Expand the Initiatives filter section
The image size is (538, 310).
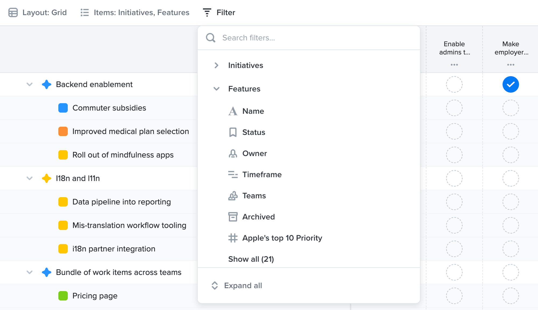tap(216, 65)
